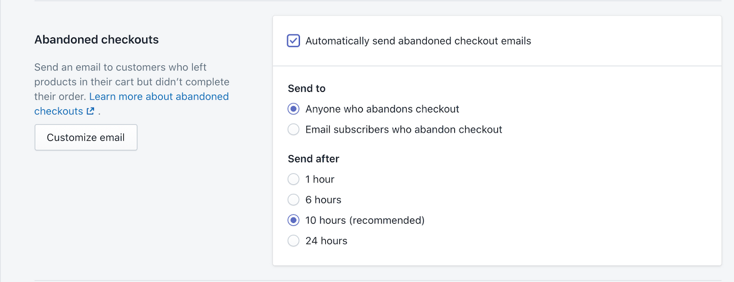
Task: Follow the 'Learn more about abandoned checkouts' link
Action: coord(159,97)
